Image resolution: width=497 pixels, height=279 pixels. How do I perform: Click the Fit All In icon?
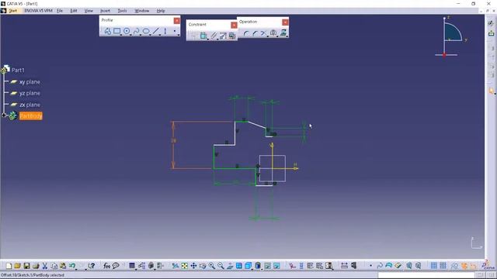coord(184,266)
